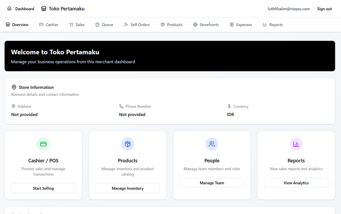The height and width of the screenshot is (214, 341).
Task: Open the Queue tab
Action: click(104, 25)
